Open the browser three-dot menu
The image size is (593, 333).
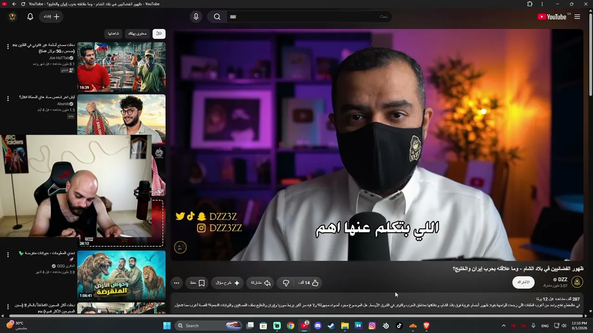542,4
